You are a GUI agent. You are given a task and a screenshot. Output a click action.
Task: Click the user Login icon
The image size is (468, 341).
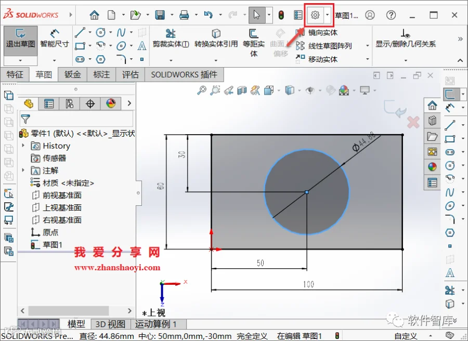coord(370,15)
